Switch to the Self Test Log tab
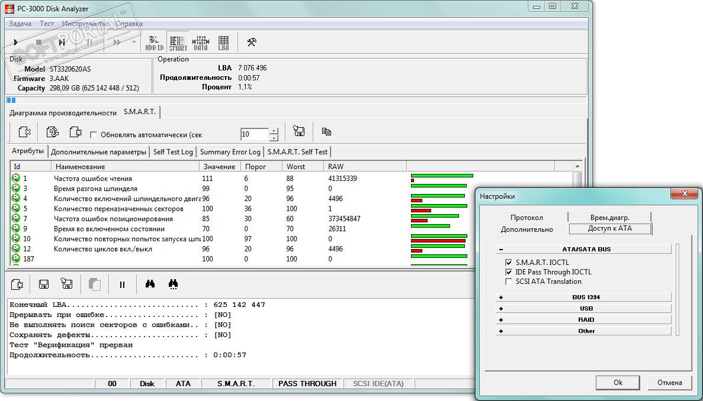 173,152
